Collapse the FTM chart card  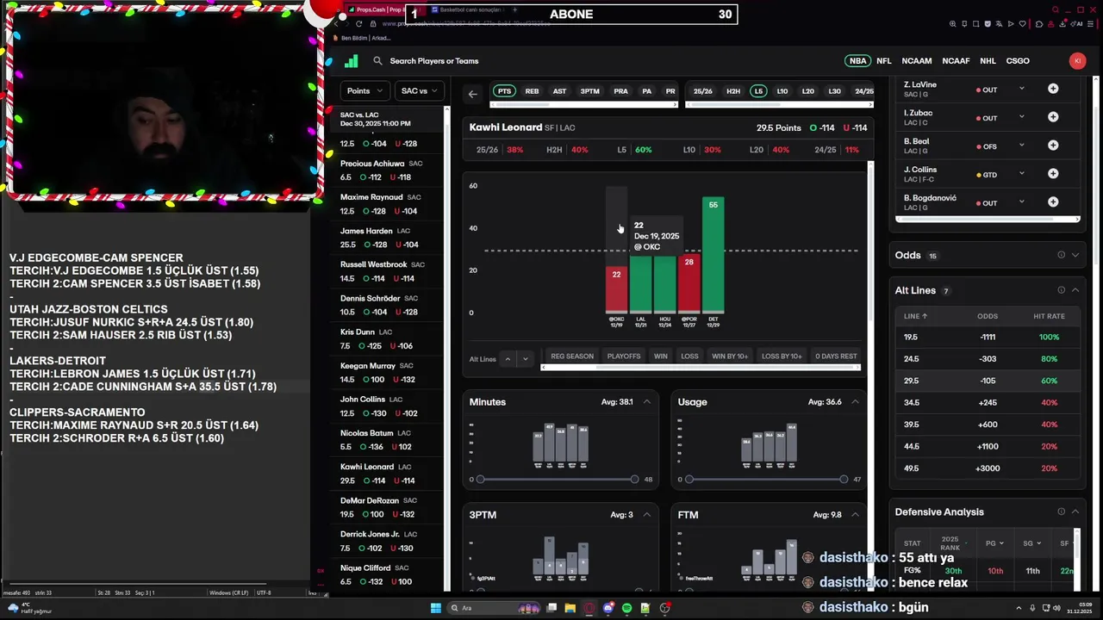pyautogui.click(x=855, y=515)
